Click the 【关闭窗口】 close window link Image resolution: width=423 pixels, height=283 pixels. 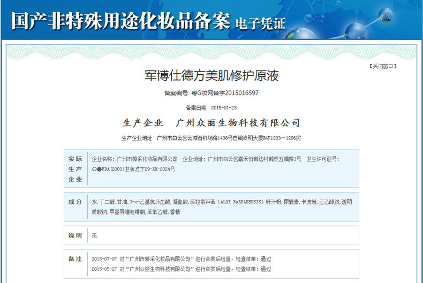pos(383,66)
